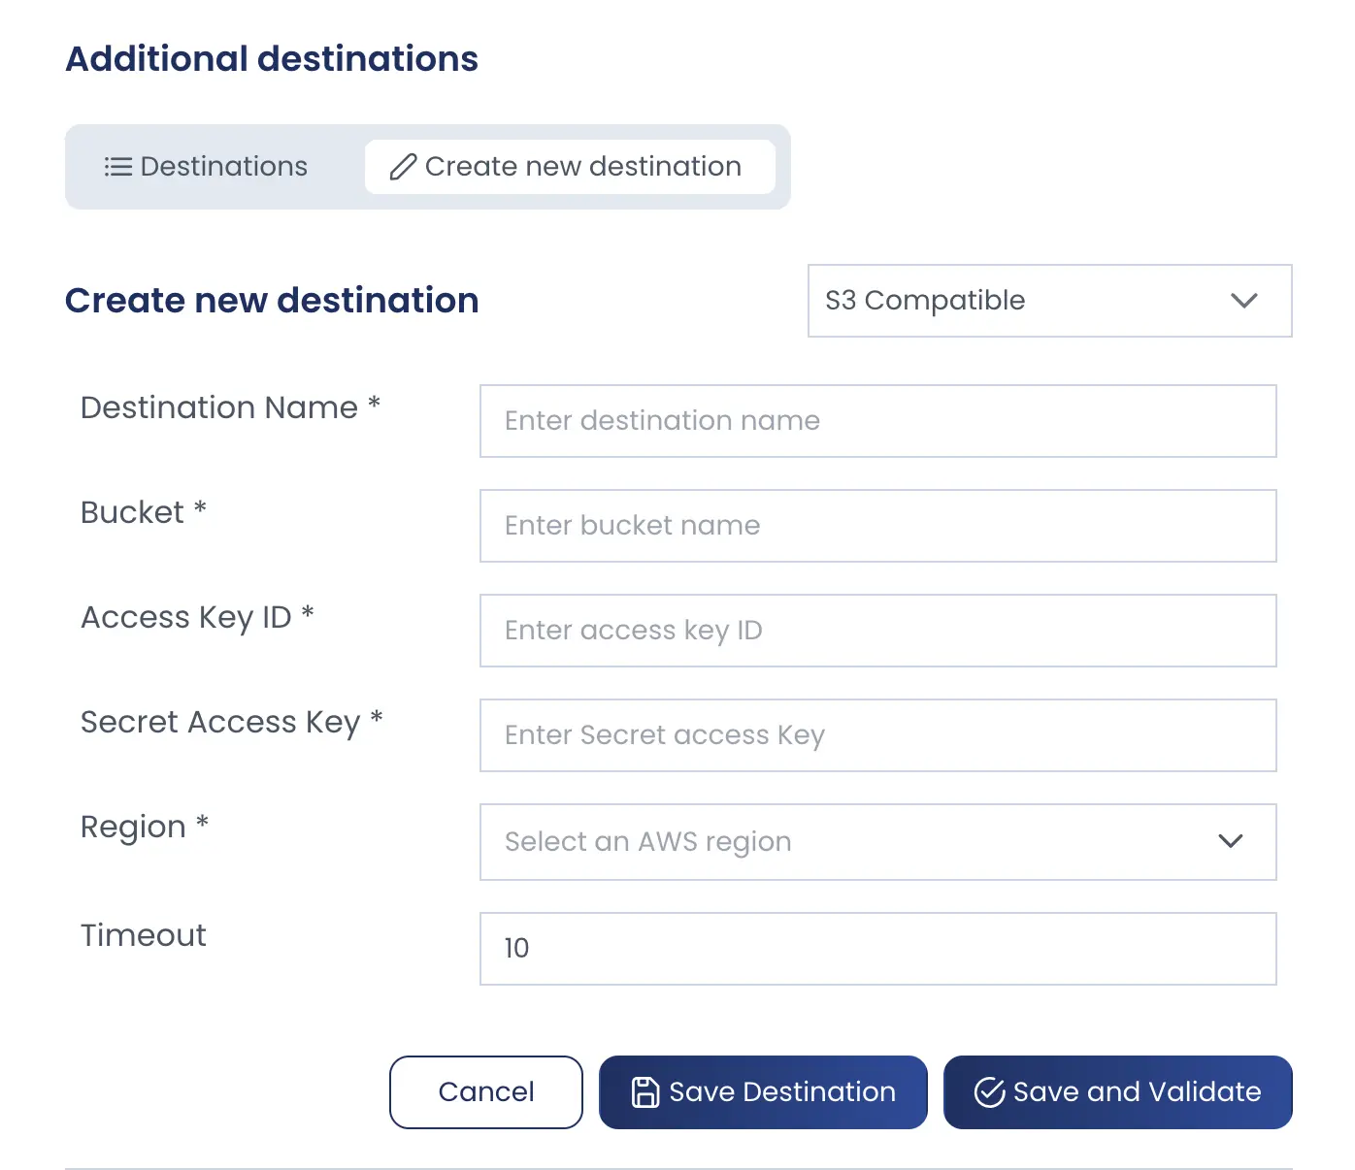Click into the Enter bucket name field

pos(876,526)
